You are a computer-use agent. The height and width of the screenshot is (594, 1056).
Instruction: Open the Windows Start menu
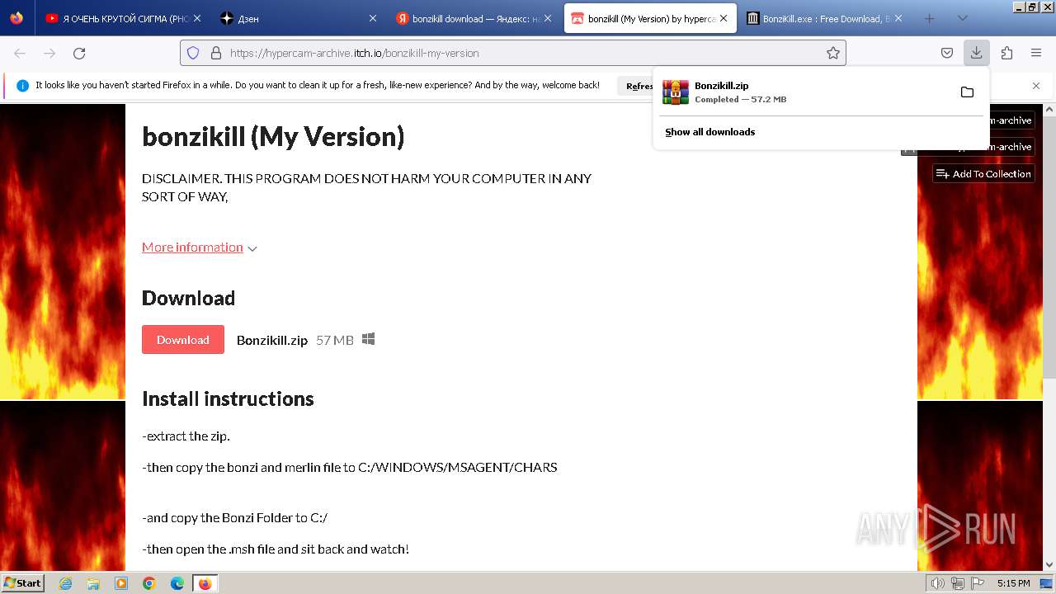click(x=22, y=582)
